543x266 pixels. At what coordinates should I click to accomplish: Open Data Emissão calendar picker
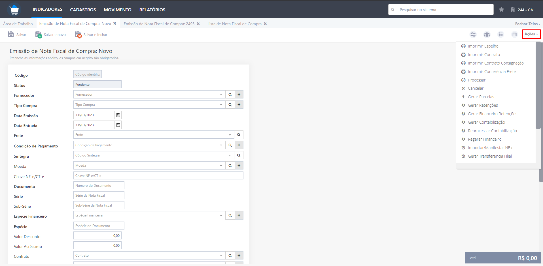pos(118,115)
